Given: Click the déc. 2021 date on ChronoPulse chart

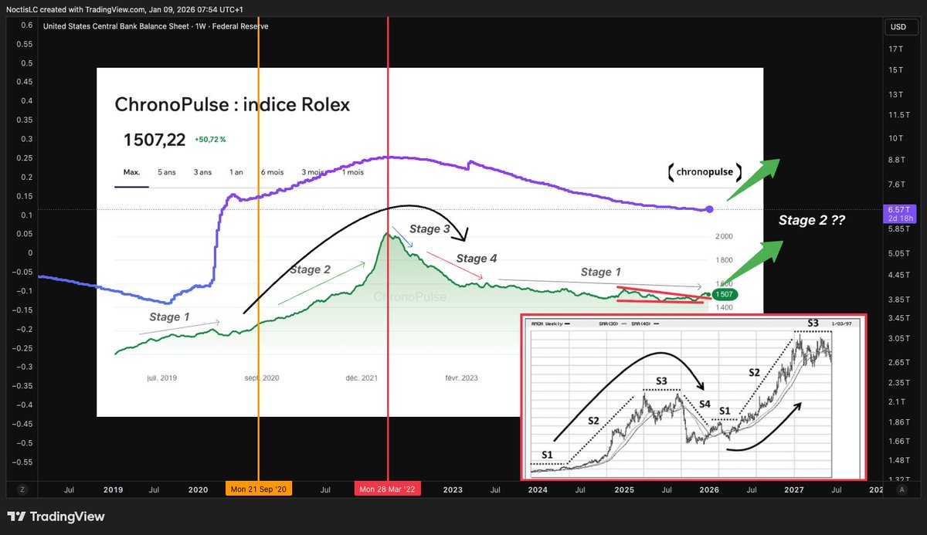Looking at the screenshot, I should (363, 378).
